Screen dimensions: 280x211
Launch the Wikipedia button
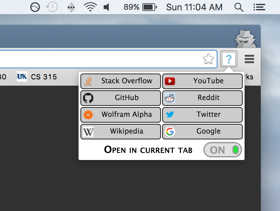tap(121, 132)
